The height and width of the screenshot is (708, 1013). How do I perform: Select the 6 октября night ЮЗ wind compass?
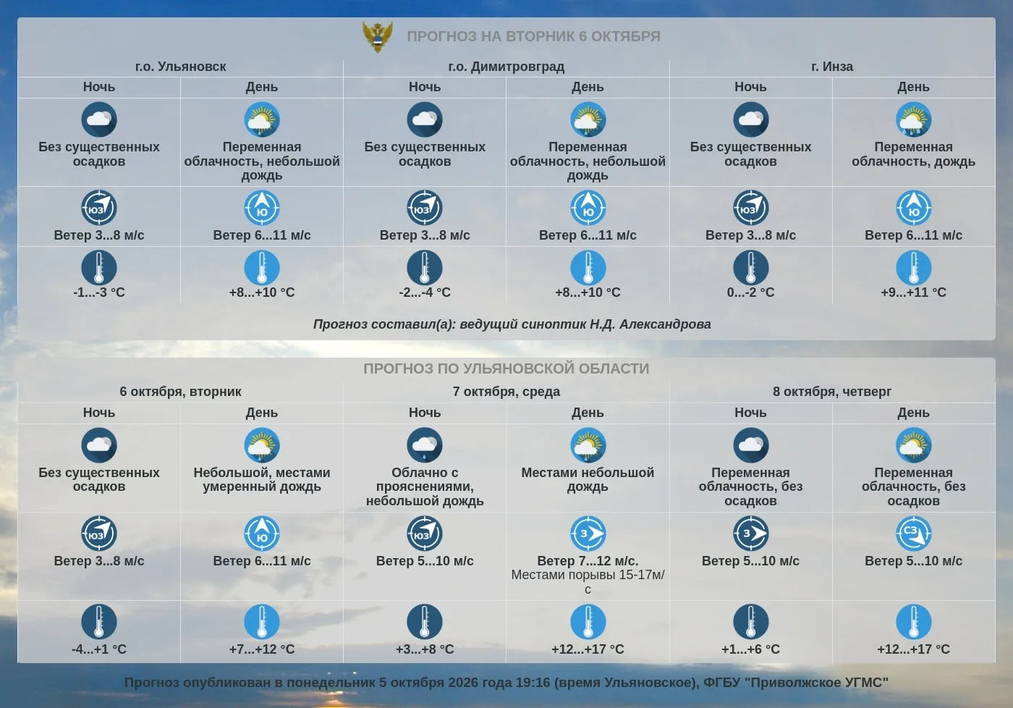click(x=99, y=534)
